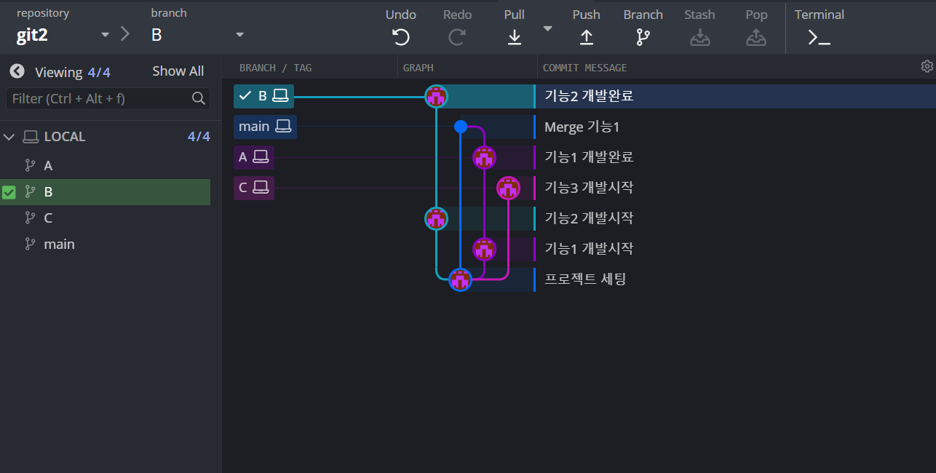Click the branch icon beside A

[30, 166]
